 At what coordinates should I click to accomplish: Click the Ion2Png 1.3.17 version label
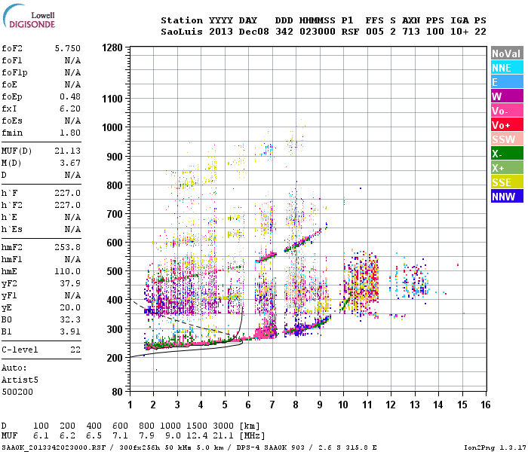[495, 447]
